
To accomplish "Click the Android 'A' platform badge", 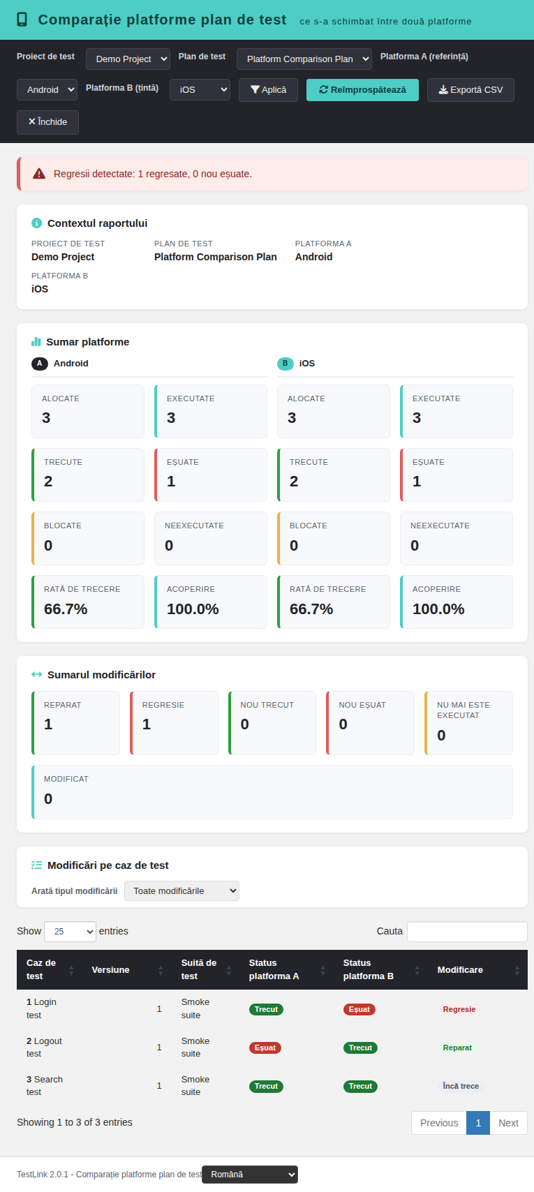I will coord(40,364).
